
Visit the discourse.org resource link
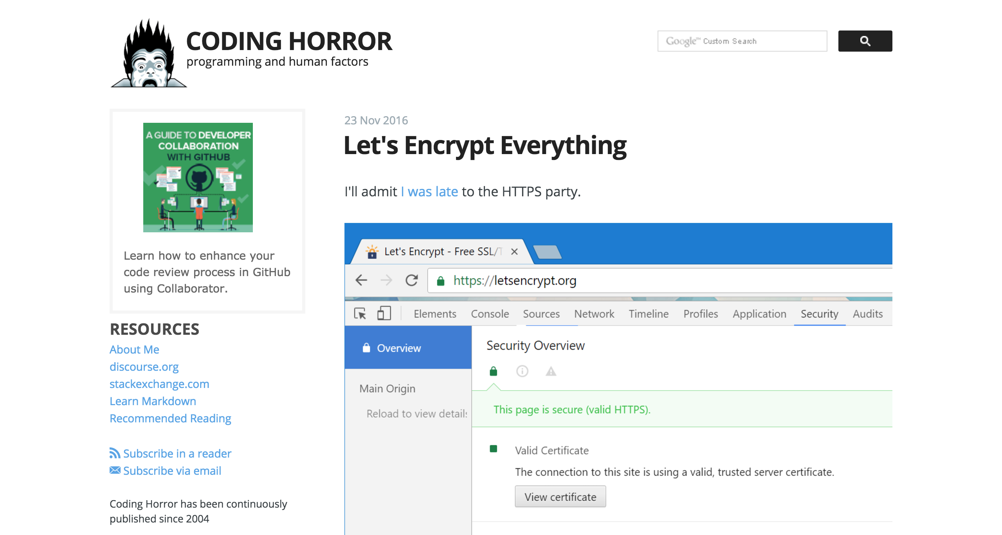[x=144, y=366]
